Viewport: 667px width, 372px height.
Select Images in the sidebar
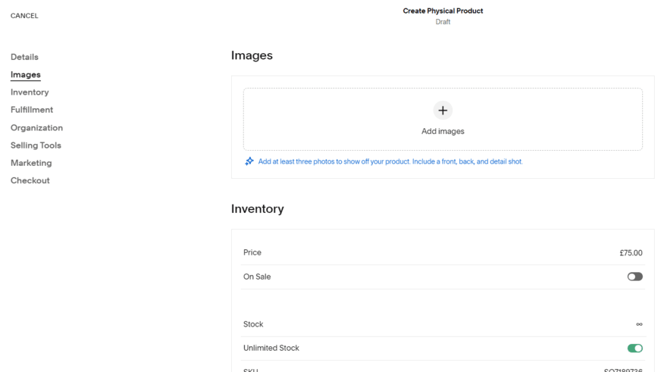coord(26,75)
